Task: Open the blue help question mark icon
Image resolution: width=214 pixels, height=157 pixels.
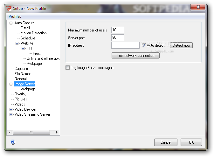Action: coord(13,142)
